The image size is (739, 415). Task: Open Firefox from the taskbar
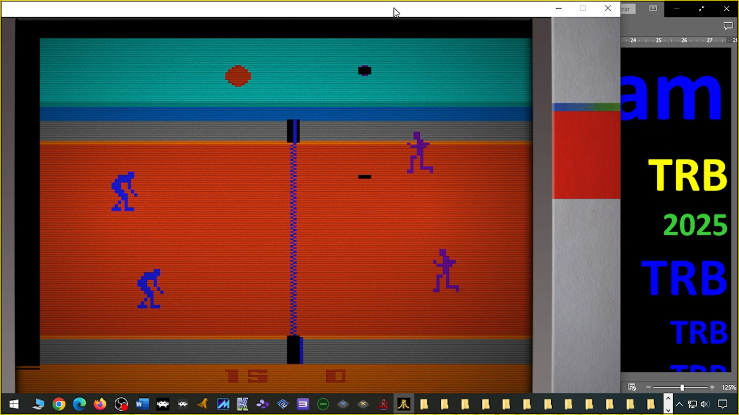tap(100, 404)
